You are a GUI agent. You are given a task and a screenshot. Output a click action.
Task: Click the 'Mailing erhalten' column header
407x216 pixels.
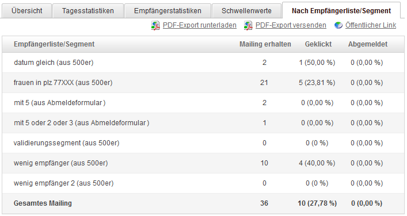click(x=265, y=44)
